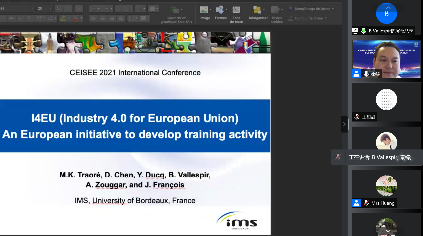423x236 pixels.
Task: Open the font size 20 dropdown
Action: click(50, 9)
